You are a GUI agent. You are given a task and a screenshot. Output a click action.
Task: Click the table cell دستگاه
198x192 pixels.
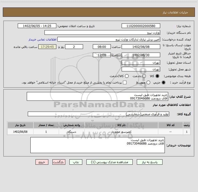point(71,132)
